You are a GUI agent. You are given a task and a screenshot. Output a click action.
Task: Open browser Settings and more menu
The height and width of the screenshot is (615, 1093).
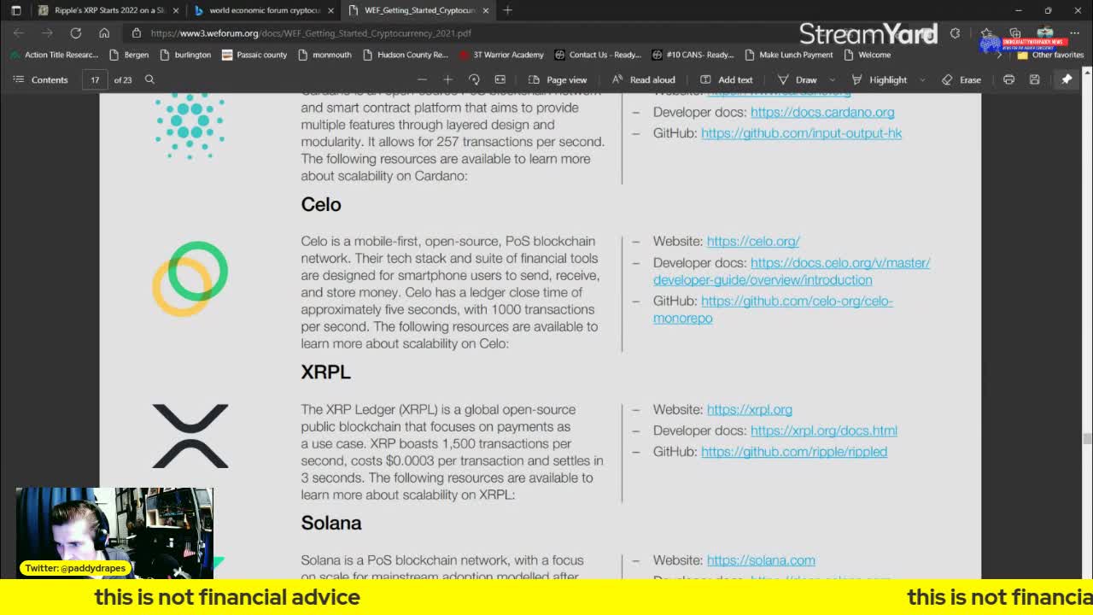[1075, 32]
